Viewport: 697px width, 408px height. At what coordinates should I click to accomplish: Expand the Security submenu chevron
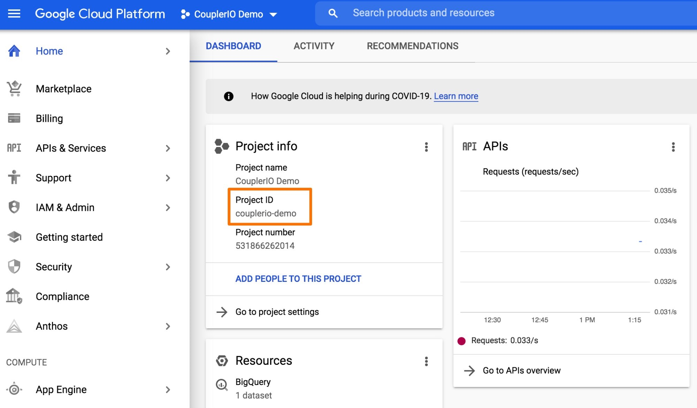pos(168,267)
